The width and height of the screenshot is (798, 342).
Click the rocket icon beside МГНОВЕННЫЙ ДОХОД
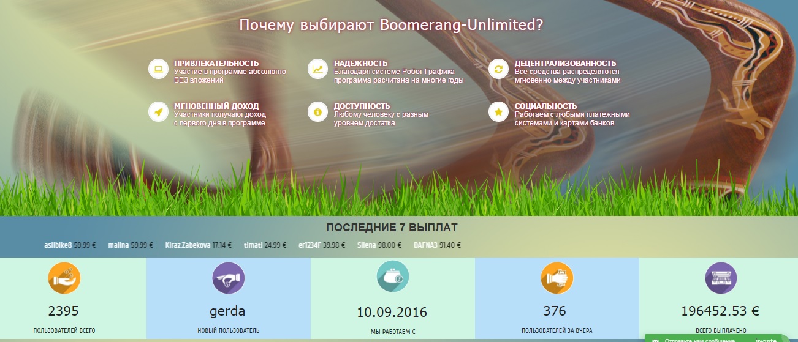(158, 112)
